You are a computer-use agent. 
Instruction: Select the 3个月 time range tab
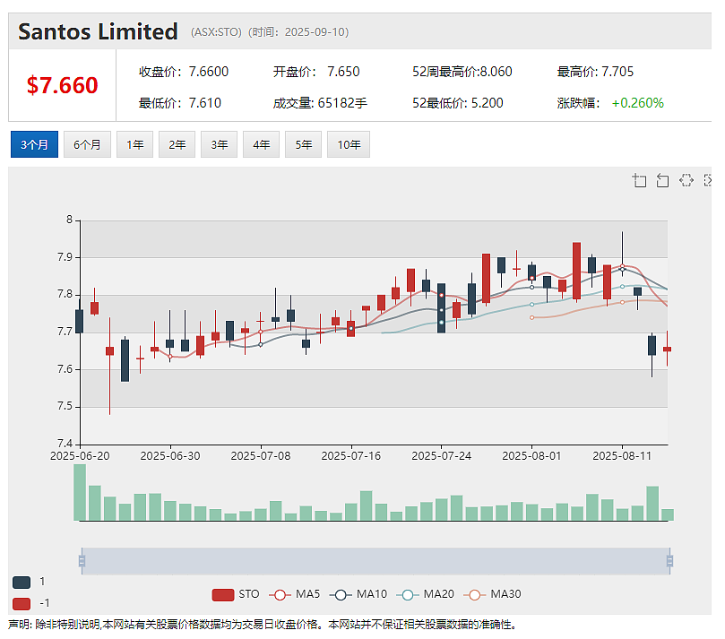(x=34, y=144)
